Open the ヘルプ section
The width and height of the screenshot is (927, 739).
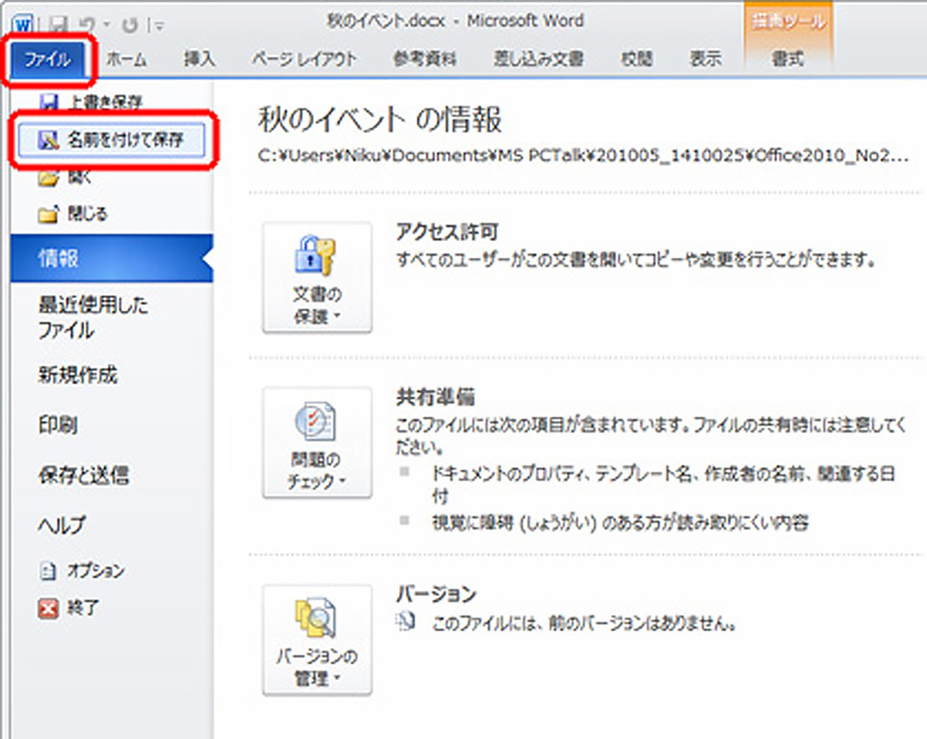tap(61, 525)
